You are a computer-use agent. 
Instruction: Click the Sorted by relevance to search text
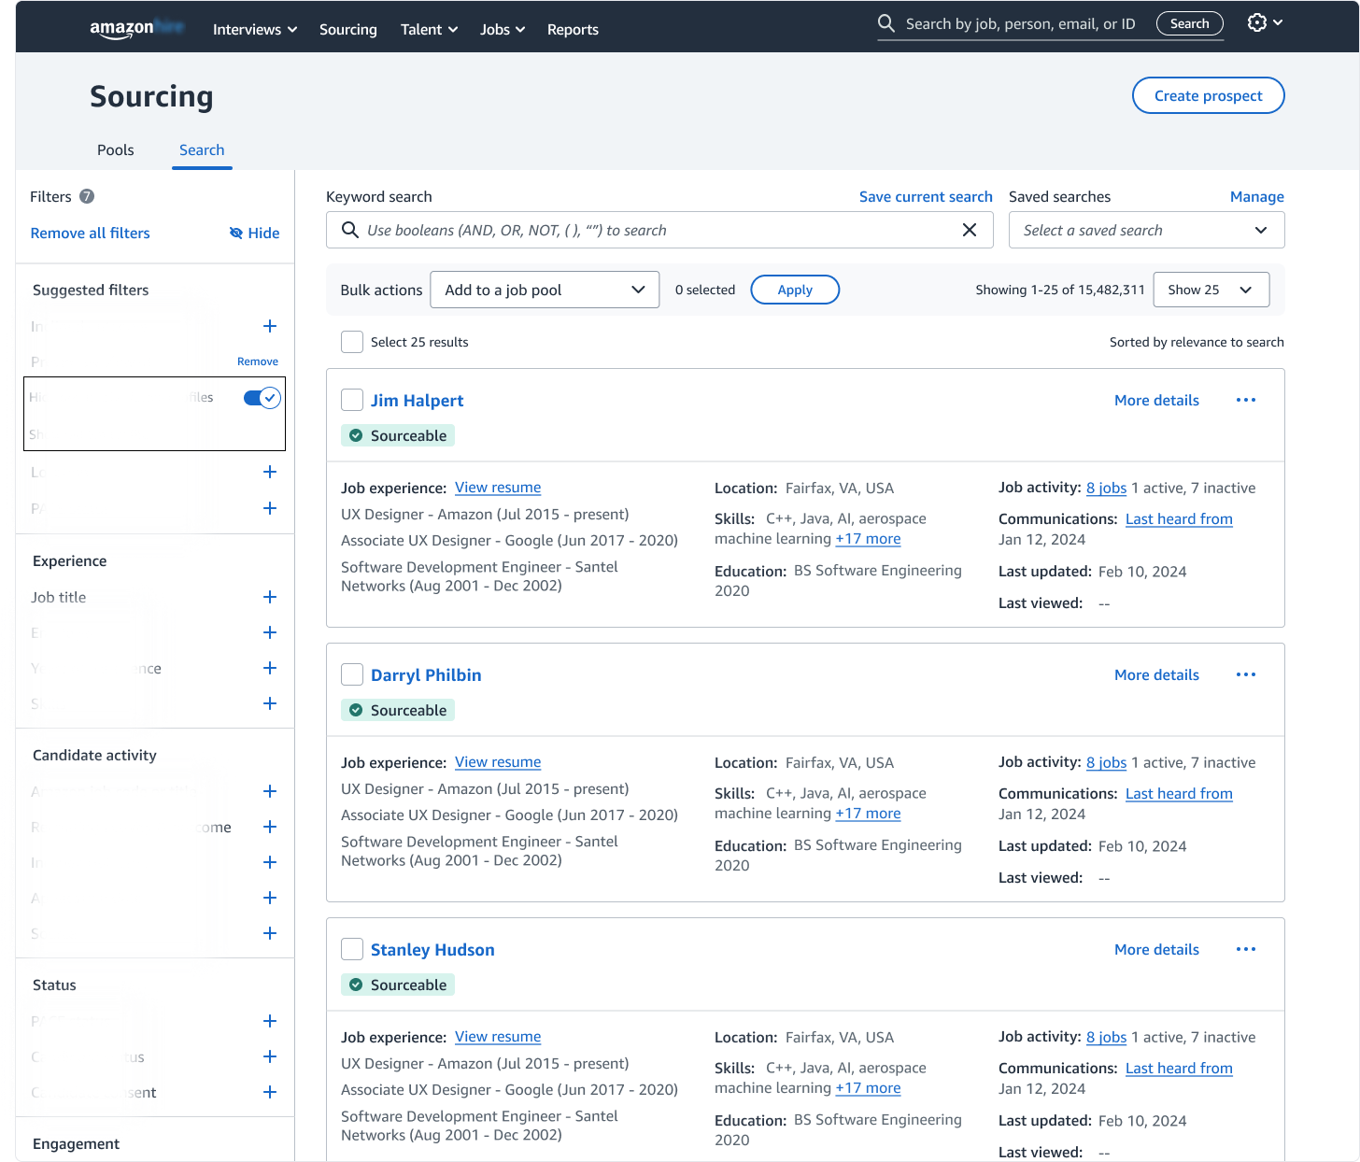click(x=1197, y=342)
